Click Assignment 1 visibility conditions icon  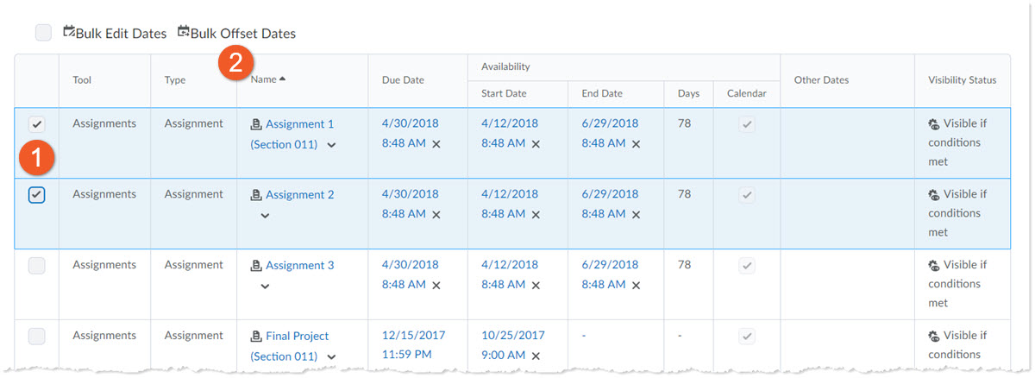coord(933,124)
